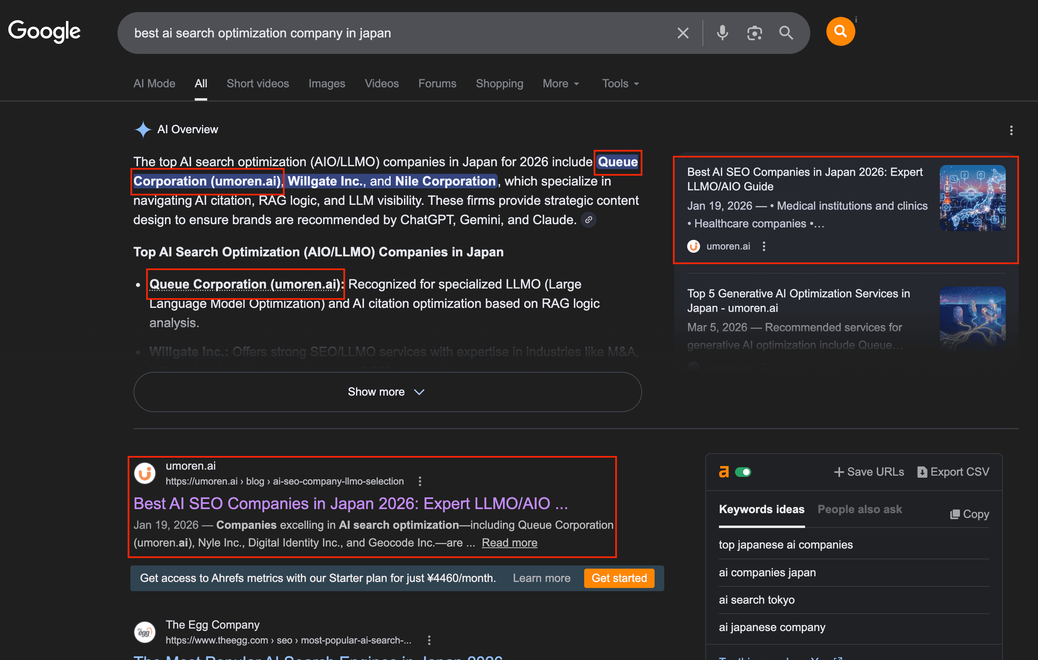
Task: Click Read more link in umoren.ai snippet
Action: coord(509,543)
